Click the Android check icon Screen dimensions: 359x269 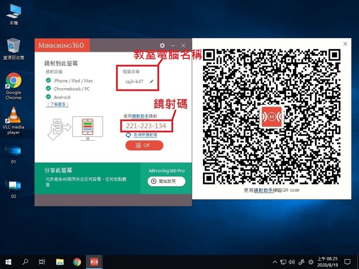(48, 97)
